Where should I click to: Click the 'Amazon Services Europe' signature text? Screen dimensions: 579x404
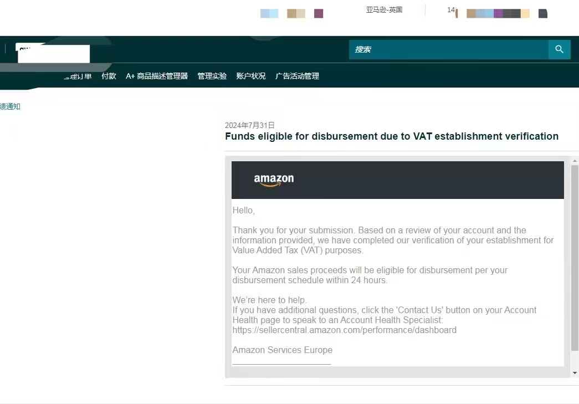282,350
